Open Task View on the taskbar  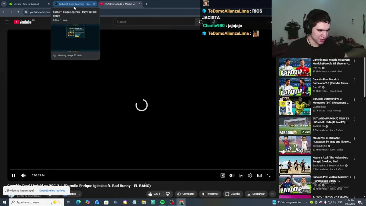(69, 202)
